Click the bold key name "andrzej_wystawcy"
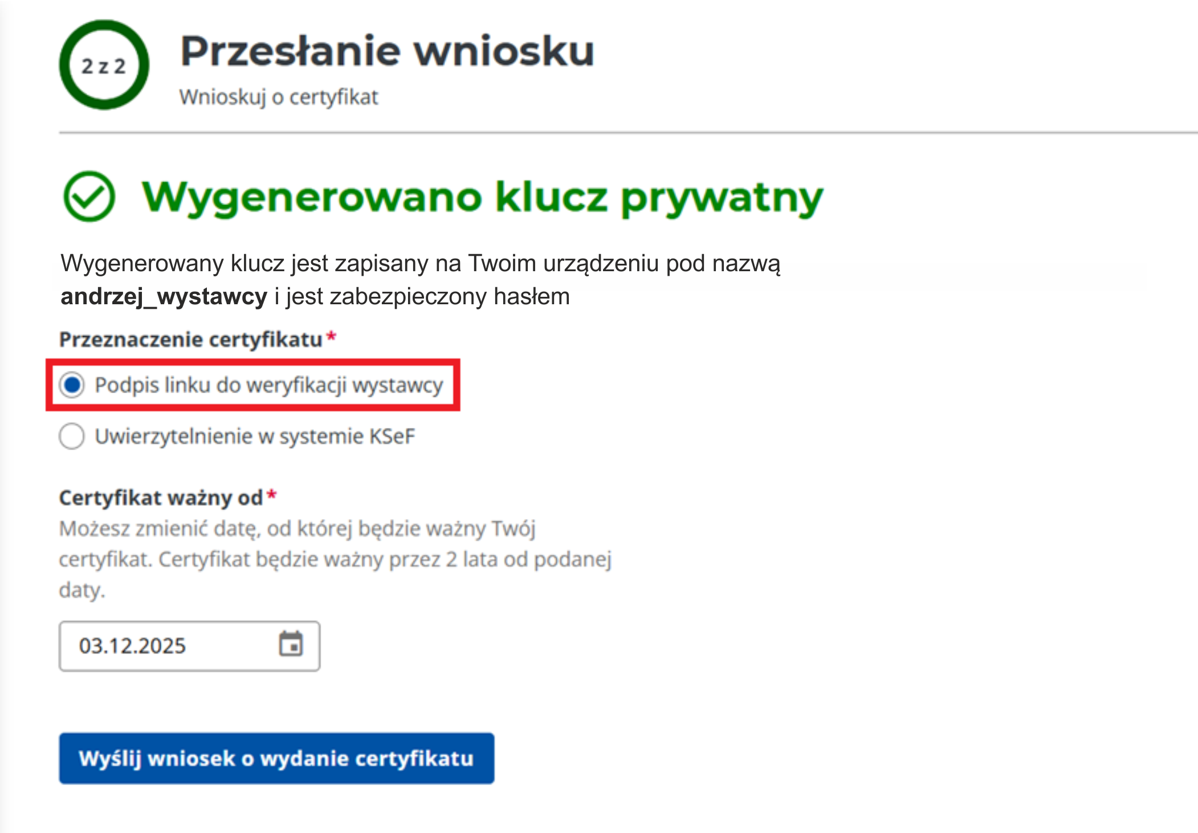The image size is (1198, 833). (x=164, y=297)
